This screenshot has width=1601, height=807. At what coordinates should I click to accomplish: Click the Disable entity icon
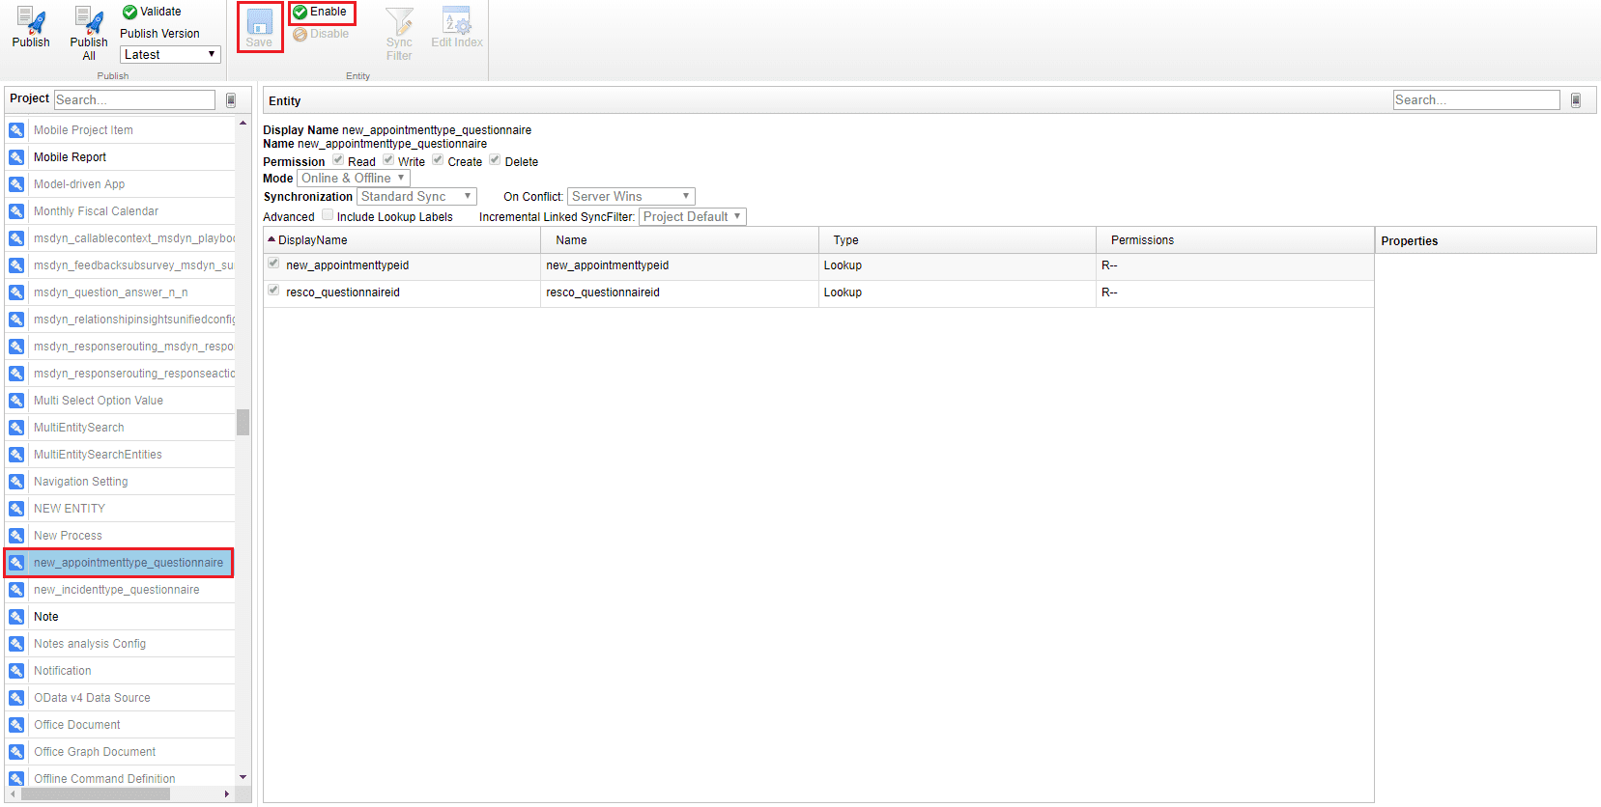point(300,34)
